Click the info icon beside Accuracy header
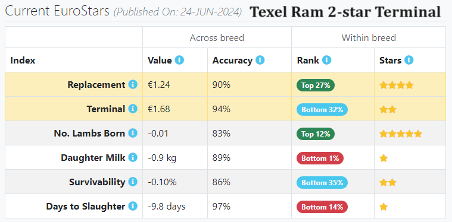Image resolution: width=452 pixels, height=222 pixels. click(x=260, y=61)
